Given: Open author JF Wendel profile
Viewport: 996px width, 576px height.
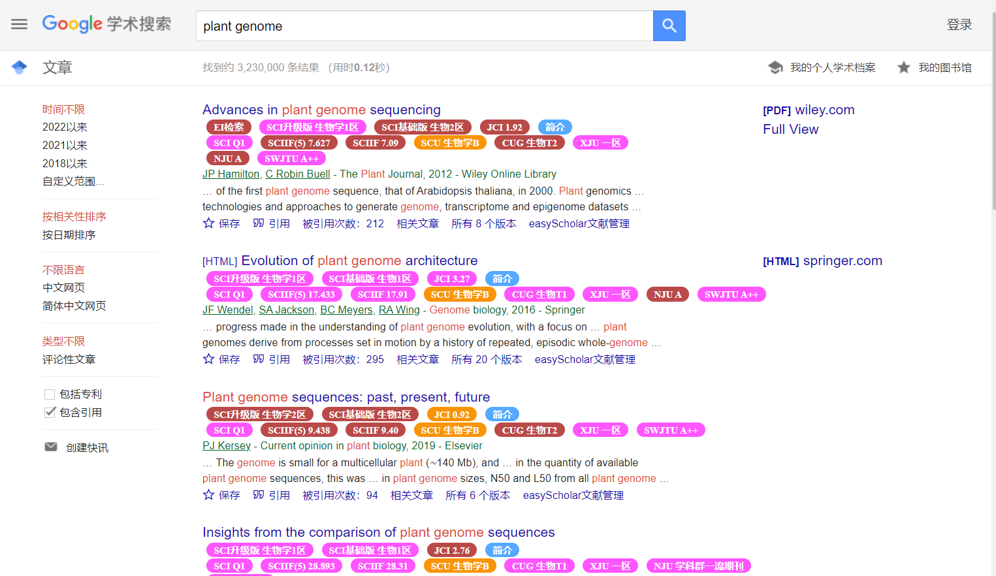Looking at the screenshot, I should point(228,310).
